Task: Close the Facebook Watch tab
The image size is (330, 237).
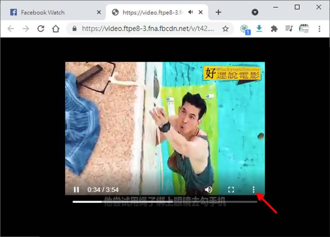Action: pyautogui.click(x=99, y=12)
